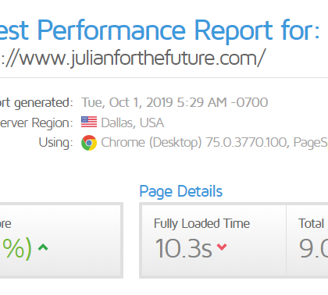328x295 pixels.
Task: Click the Using label
Action: click(55, 143)
